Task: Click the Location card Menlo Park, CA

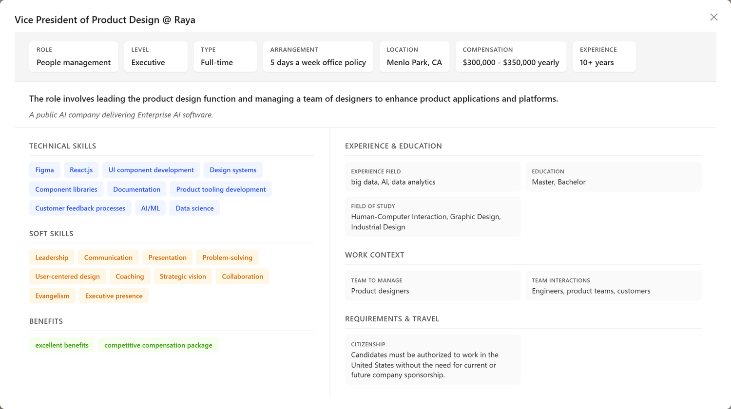Action: point(414,56)
